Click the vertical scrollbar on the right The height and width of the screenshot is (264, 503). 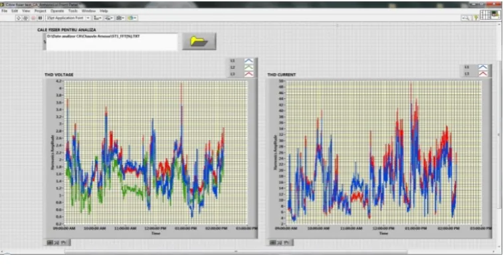(x=500, y=135)
